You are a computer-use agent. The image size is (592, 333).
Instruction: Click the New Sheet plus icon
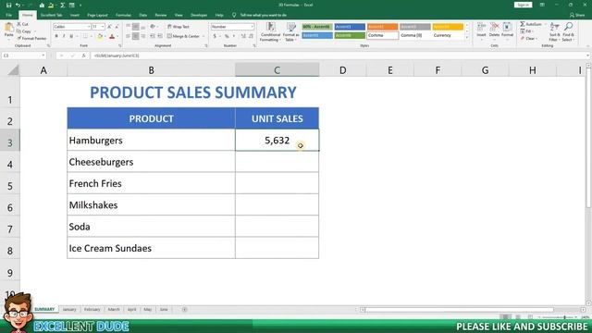(184, 310)
